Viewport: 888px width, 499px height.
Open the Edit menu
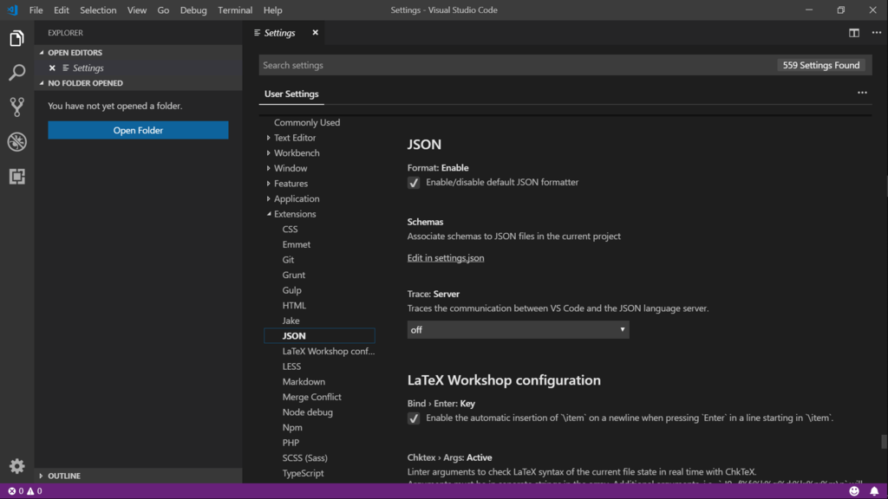tap(62, 10)
